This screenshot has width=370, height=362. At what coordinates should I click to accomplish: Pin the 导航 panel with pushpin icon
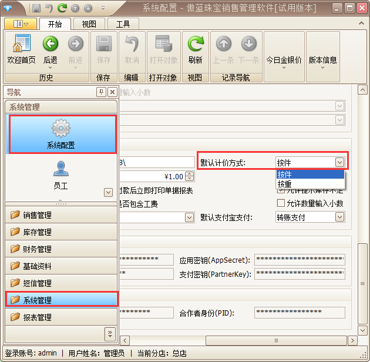click(x=101, y=92)
